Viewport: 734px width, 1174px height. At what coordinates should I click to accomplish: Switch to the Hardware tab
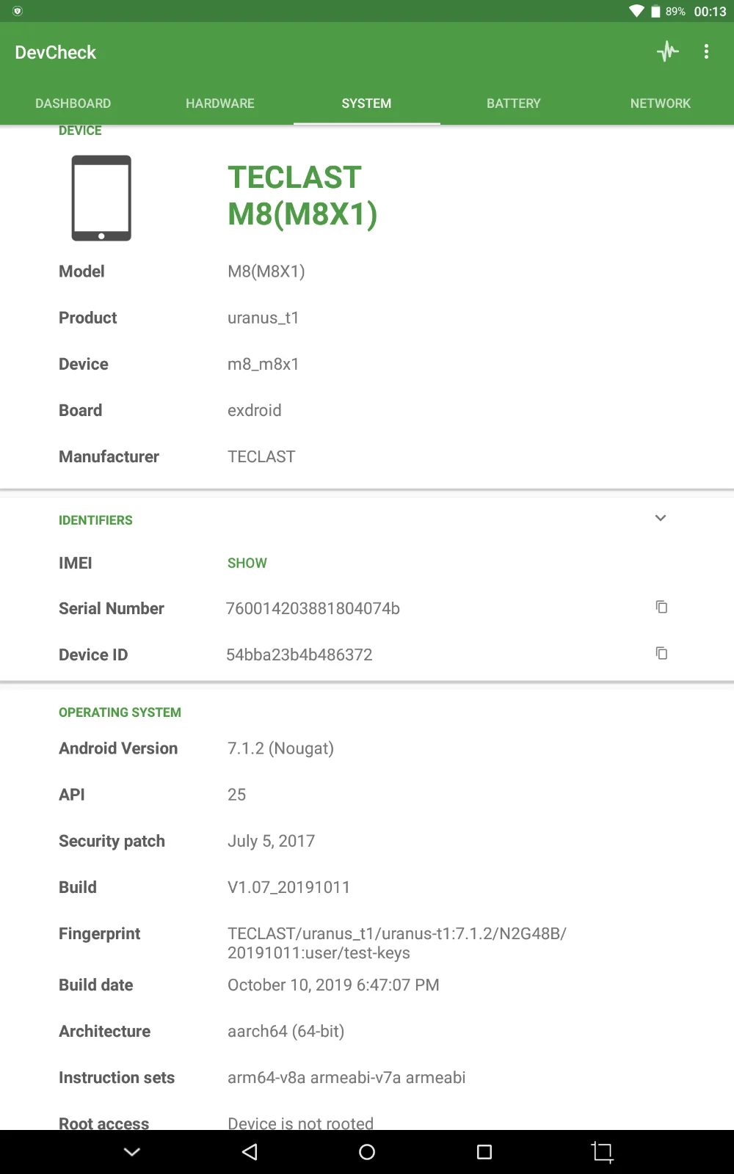click(x=220, y=103)
